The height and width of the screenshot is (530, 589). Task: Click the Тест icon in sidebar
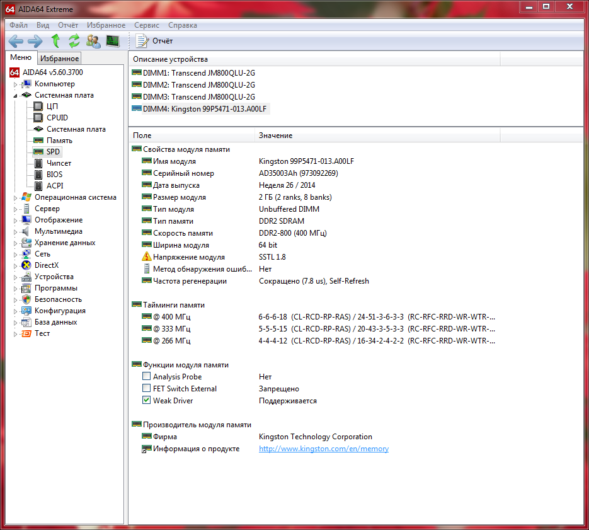pos(26,333)
